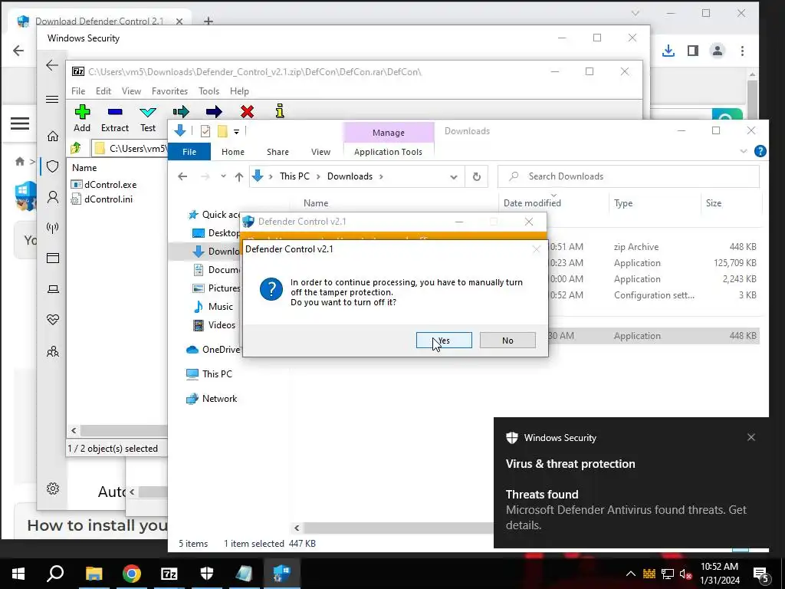The width and height of the screenshot is (785, 589).
Task: Click Copy arrow icon in 7-Zip toolbar
Action: point(181,111)
